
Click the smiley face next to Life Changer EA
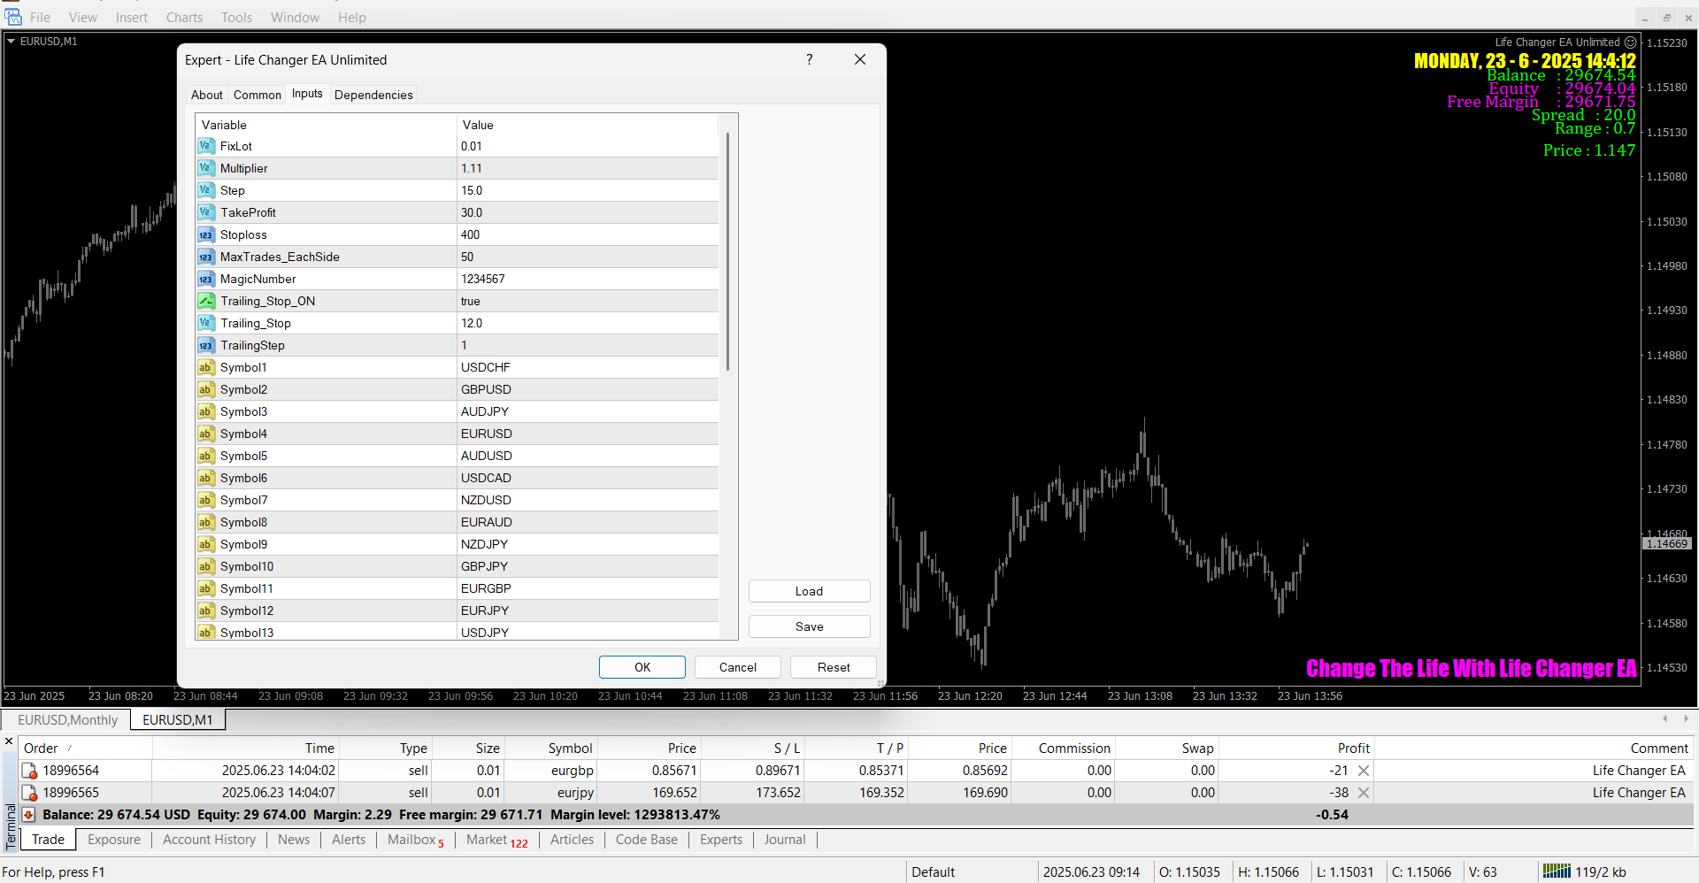(1630, 42)
